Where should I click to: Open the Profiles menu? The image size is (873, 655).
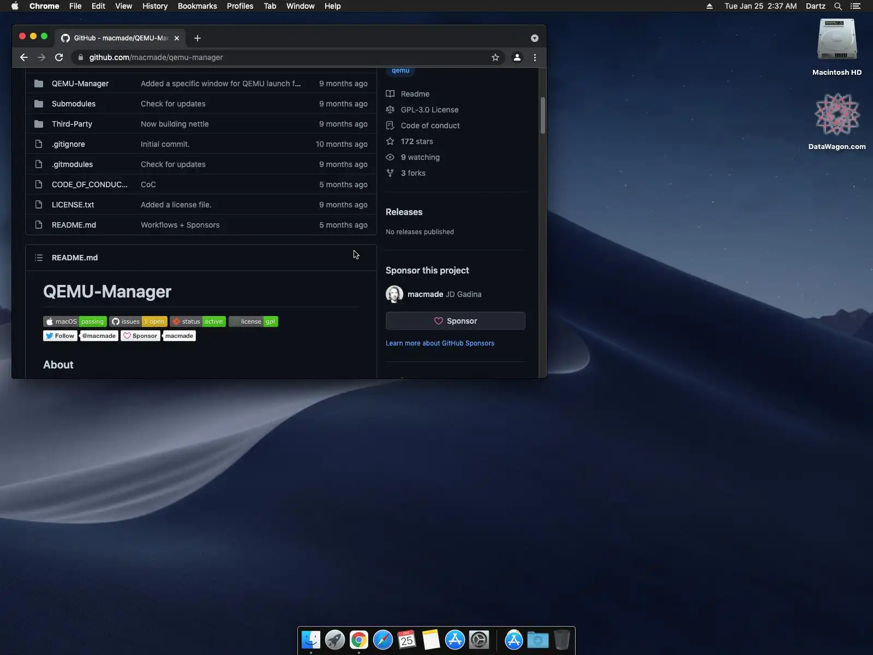(x=240, y=6)
